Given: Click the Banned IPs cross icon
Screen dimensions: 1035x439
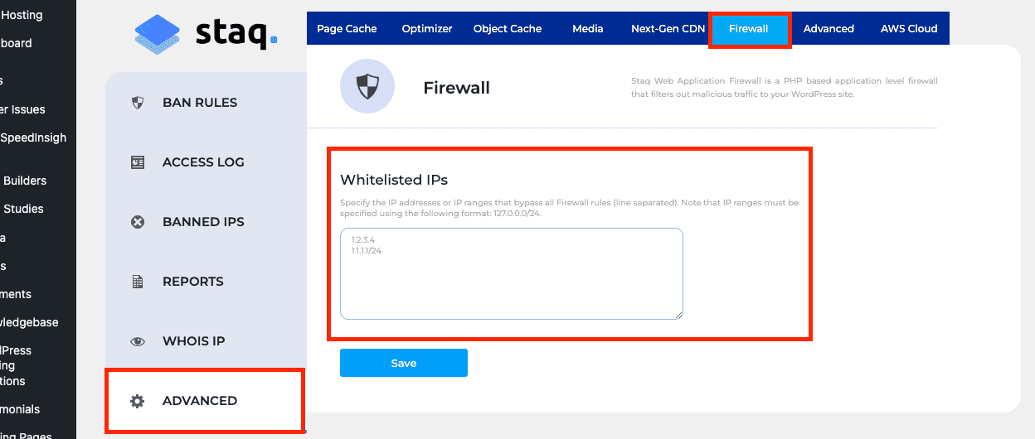Looking at the screenshot, I should coord(138,222).
